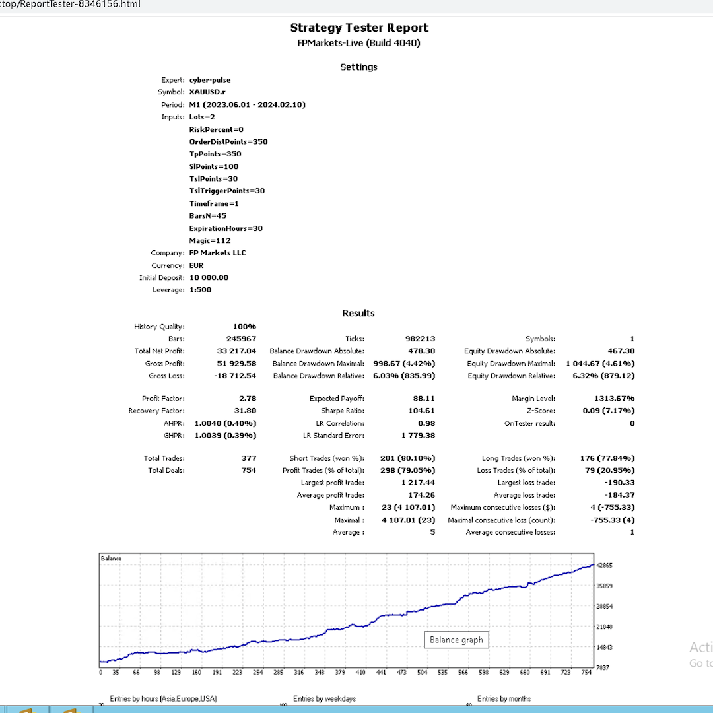Viewport: 713px width, 713px height.
Task: Select the symbol XAUUSD.r
Action: click(x=206, y=92)
